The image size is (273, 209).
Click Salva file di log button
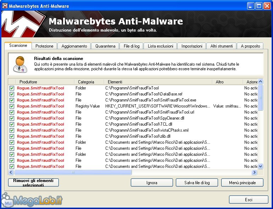coord(197,183)
